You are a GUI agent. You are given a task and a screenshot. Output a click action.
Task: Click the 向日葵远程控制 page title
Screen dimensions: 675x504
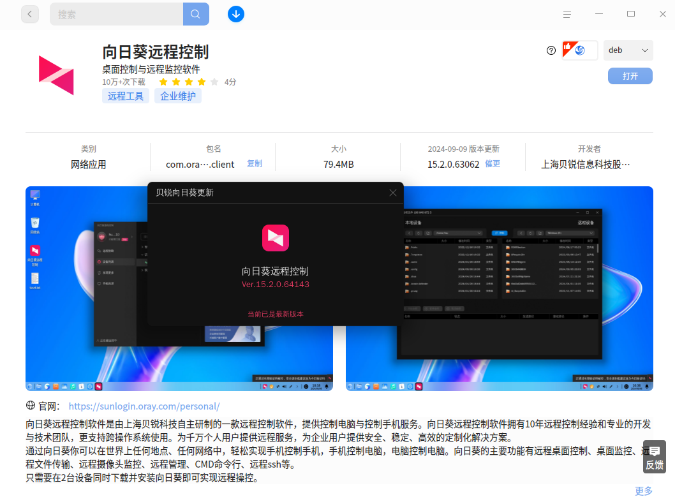(x=156, y=52)
